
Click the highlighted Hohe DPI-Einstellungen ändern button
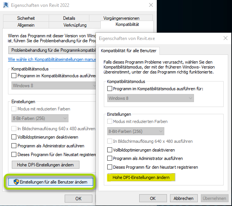(141, 177)
